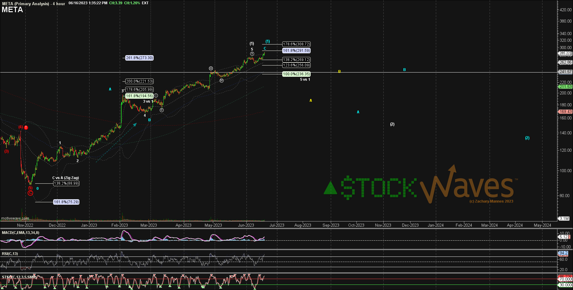
Task: Select the 138.2%(88.99) Fibonacci label
Action: coord(66,183)
